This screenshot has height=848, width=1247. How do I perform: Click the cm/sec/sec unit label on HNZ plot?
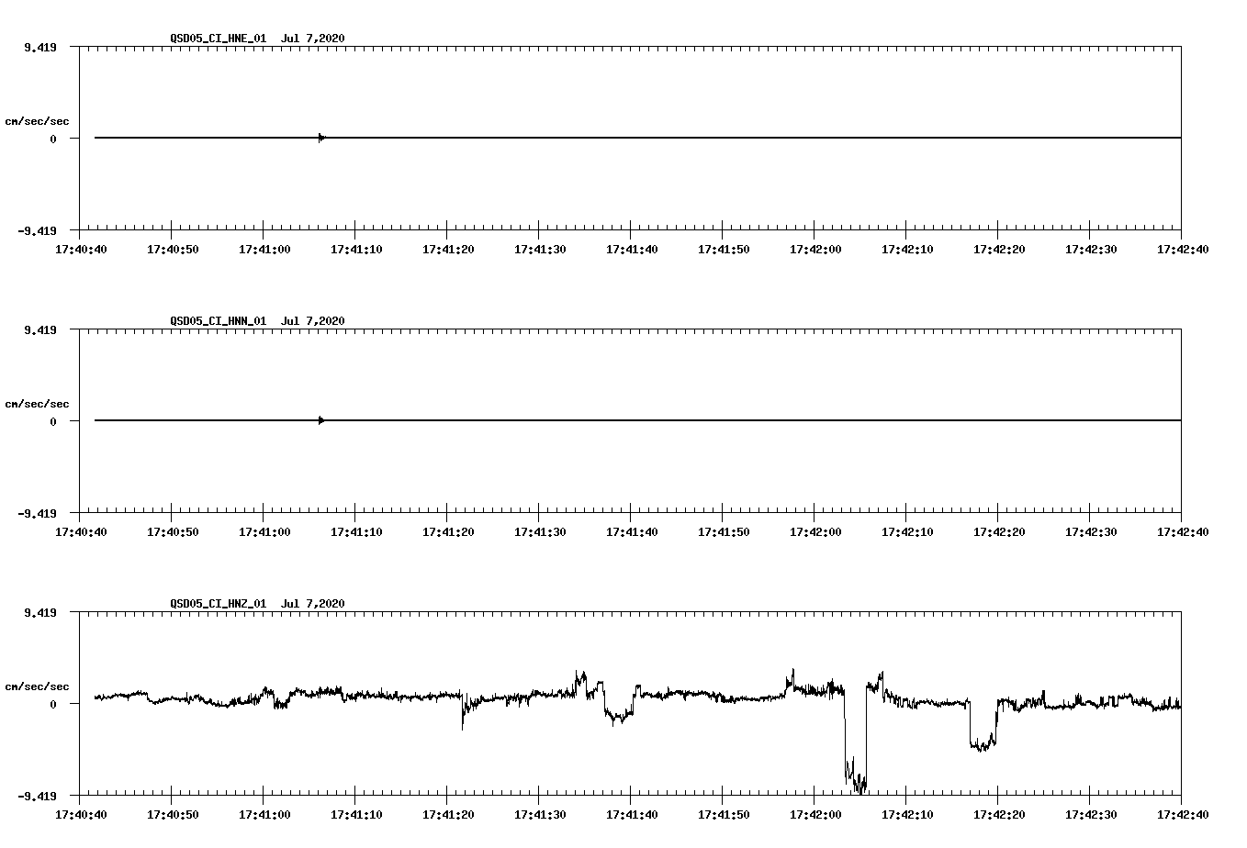point(37,686)
